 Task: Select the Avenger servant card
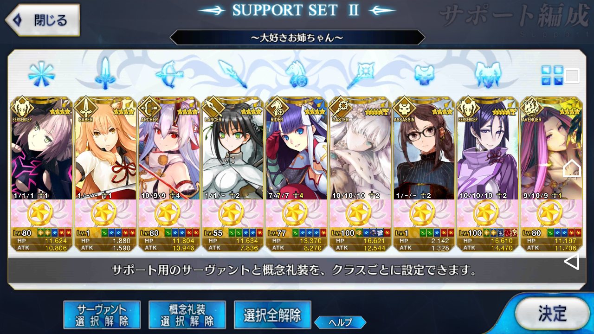[x=551, y=174]
